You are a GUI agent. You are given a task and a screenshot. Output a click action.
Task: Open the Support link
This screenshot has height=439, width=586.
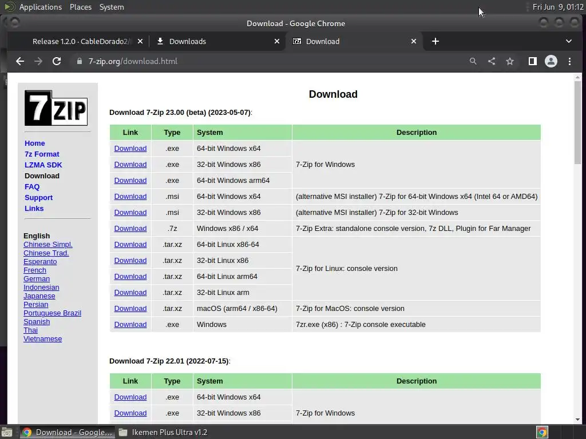point(38,197)
